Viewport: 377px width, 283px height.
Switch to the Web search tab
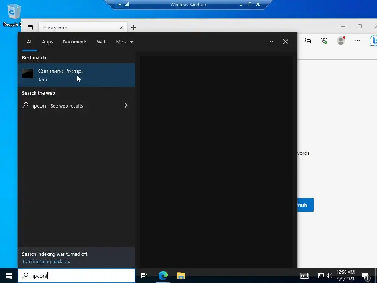coord(102,42)
